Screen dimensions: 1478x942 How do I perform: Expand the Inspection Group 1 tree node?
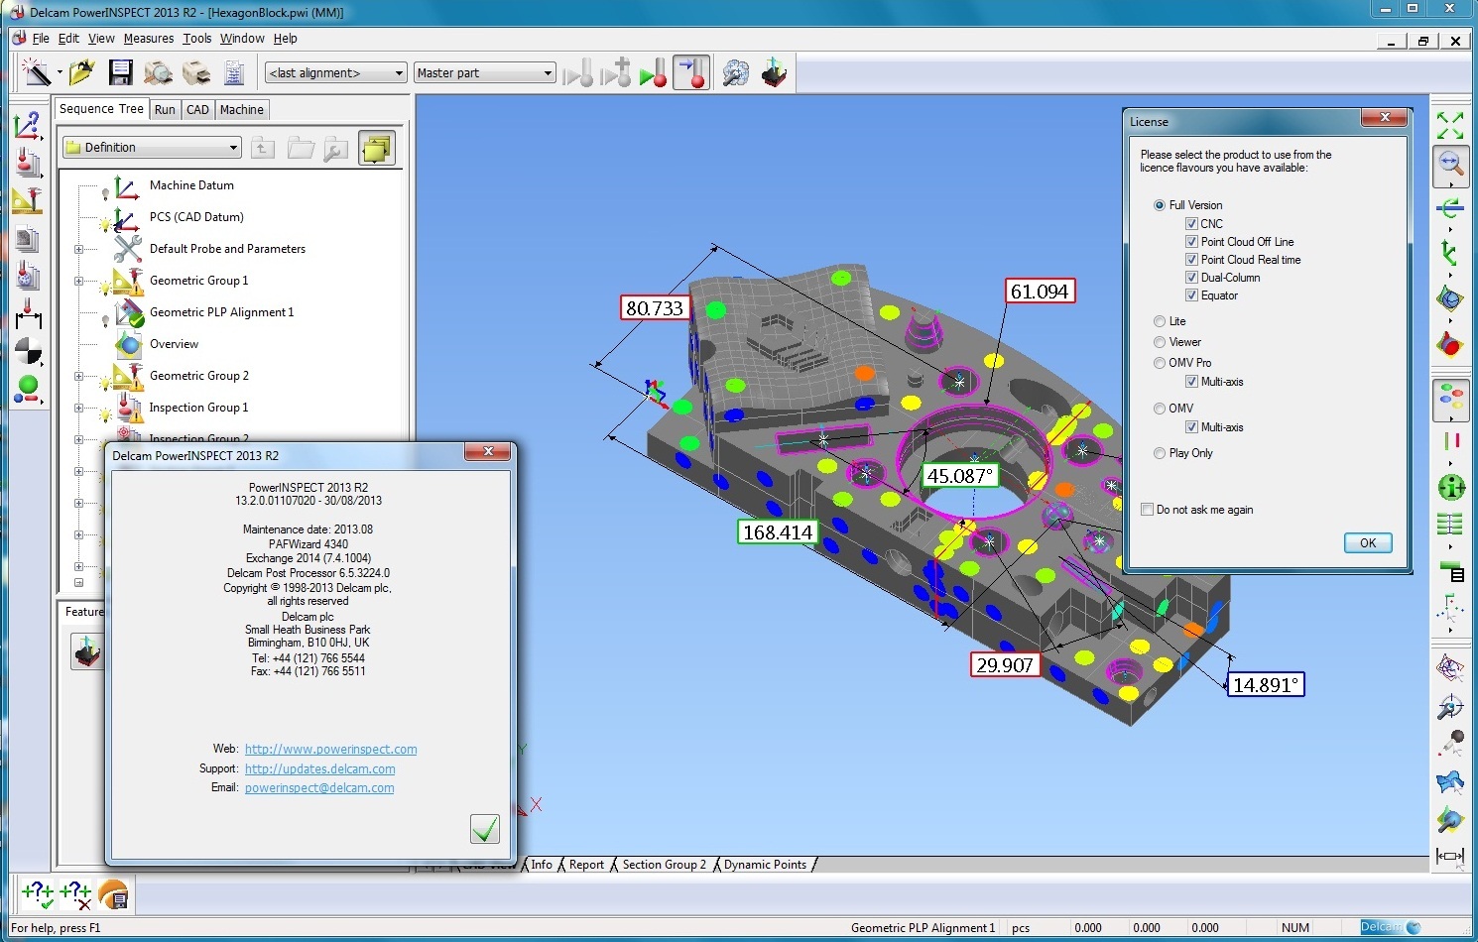click(78, 409)
